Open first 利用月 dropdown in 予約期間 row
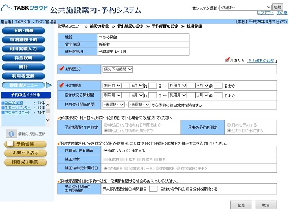Image resolution: width=289 pixels, height=211 pixels. (x=112, y=86)
